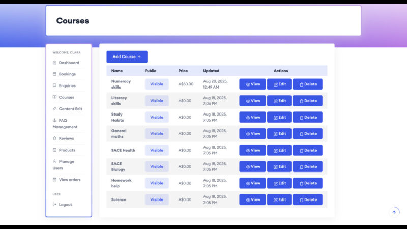
Task: Click the Add Course button
Action: [x=127, y=56]
